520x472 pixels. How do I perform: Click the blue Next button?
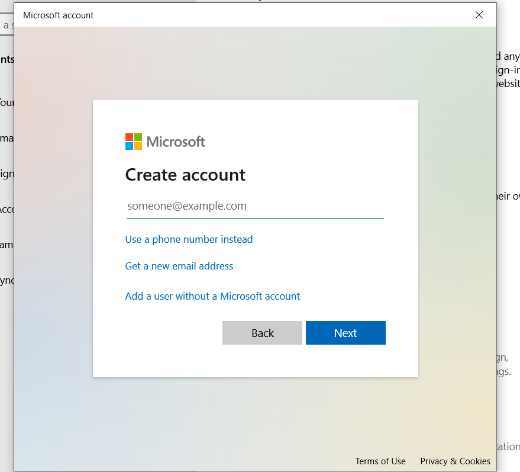point(345,333)
